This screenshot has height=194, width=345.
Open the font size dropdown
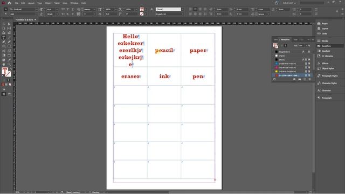pos(57,9)
